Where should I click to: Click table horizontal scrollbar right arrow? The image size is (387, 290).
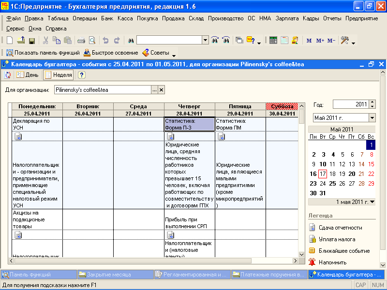click(x=295, y=261)
